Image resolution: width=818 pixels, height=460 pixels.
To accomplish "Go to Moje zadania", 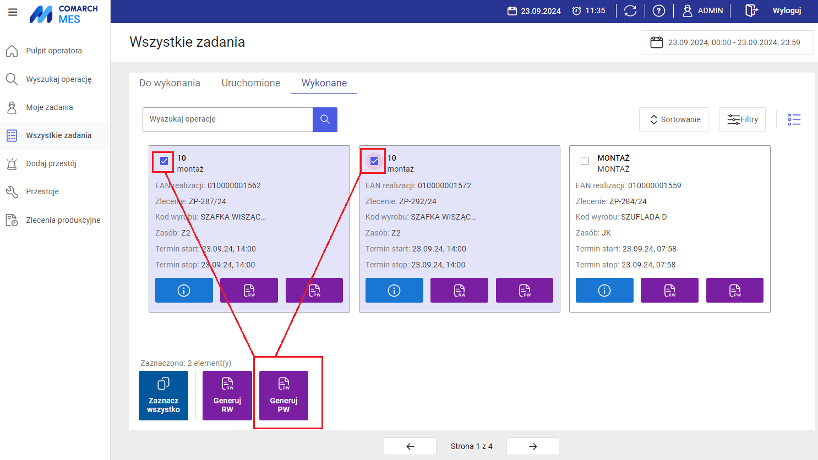I will 55,107.
